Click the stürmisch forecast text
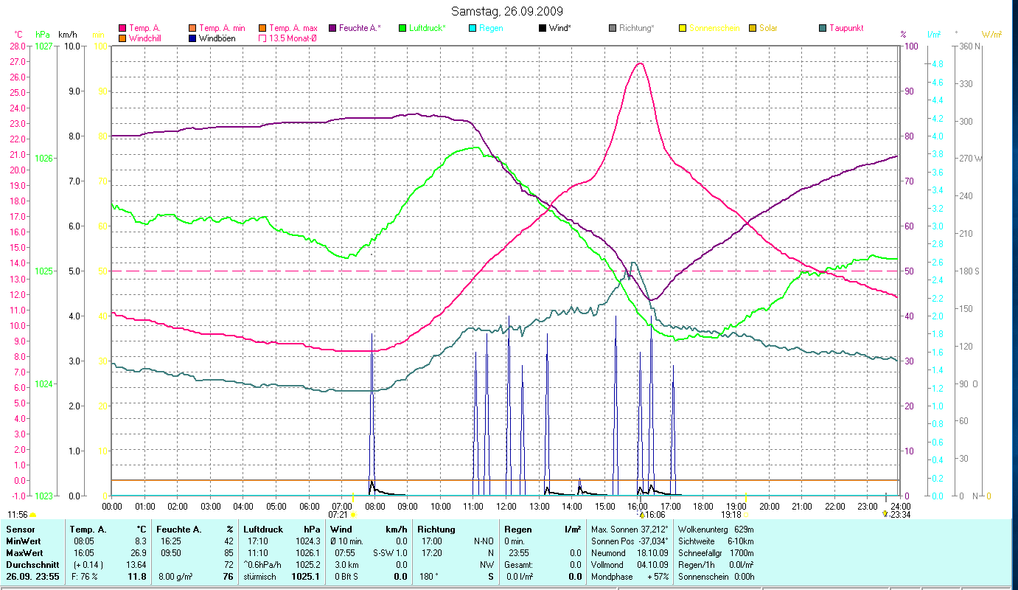 coord(260,577)
